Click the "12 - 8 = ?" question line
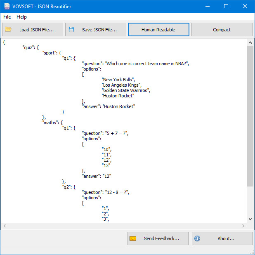 [106, 192]
